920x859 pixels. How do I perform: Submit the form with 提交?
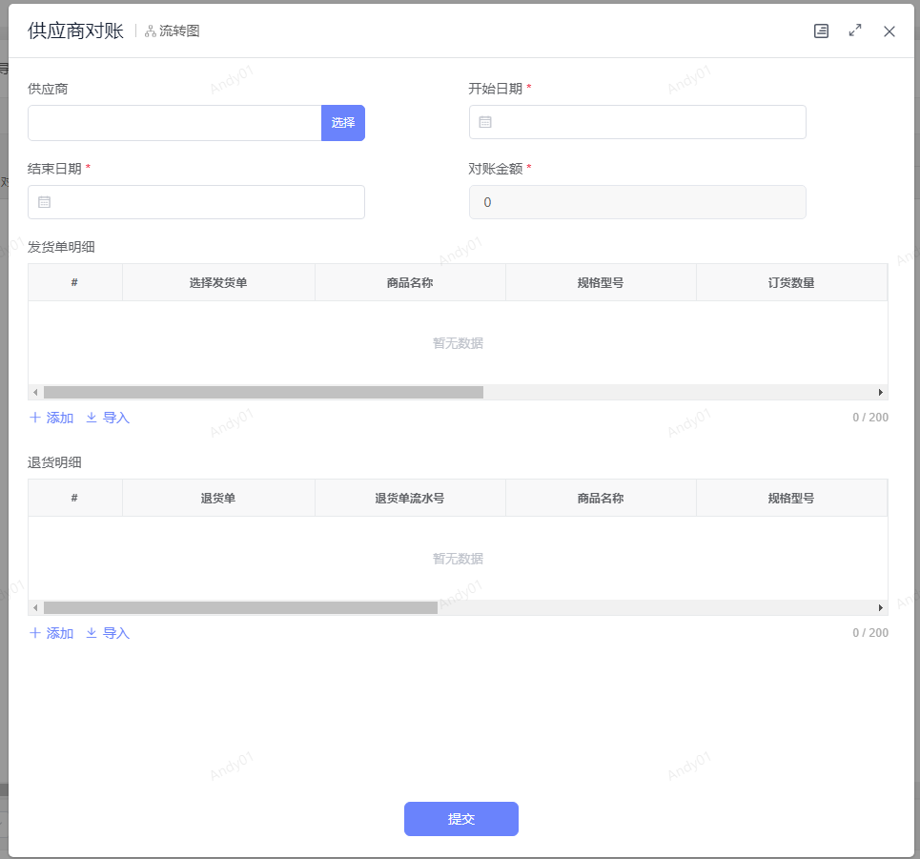point(460,819)
